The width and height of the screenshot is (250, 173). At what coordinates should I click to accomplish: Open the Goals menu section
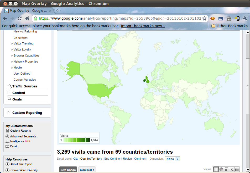point(17,99)
